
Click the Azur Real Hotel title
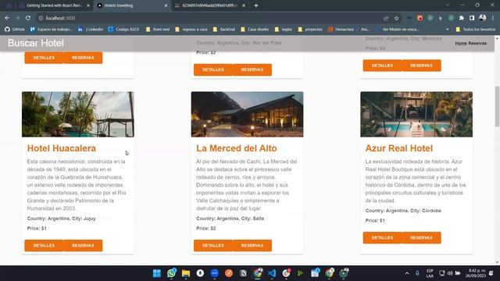pyautogui.click(x=399, y=148)
